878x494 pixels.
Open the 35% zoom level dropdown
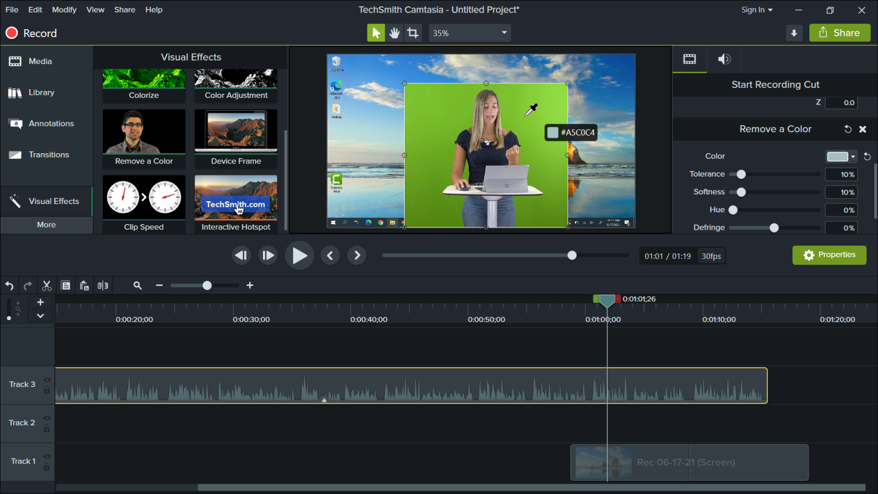click(469, 33)
